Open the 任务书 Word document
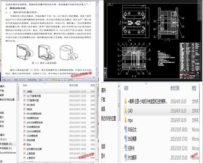This screenshot has height=164, width=203. coord(131,148)
